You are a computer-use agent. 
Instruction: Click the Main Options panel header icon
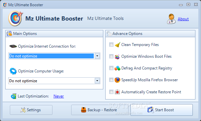pos(9,34)
